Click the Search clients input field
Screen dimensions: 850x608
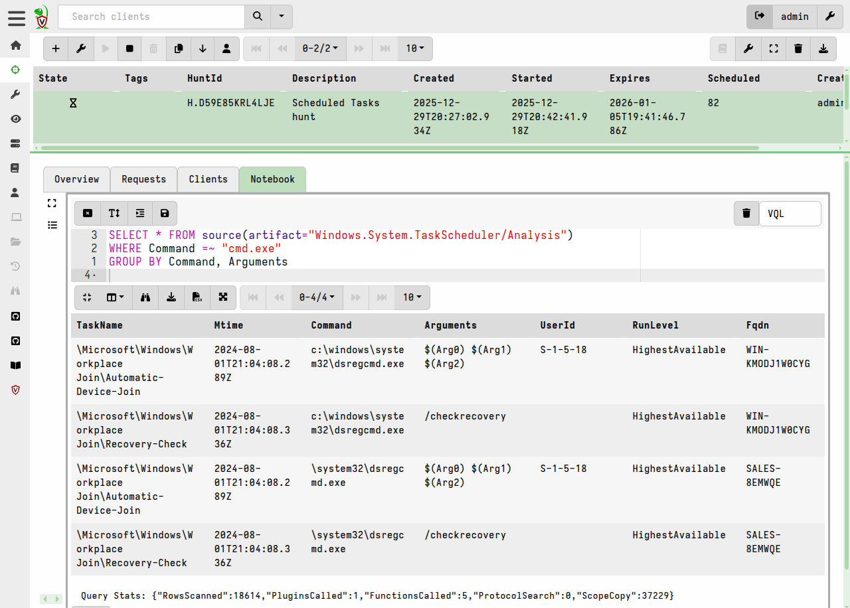pyautogui.click(x=151, y=17)
